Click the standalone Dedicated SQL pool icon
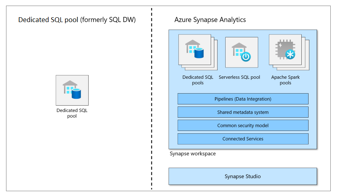This screenshot has width=340, height=196. [72, 90]
